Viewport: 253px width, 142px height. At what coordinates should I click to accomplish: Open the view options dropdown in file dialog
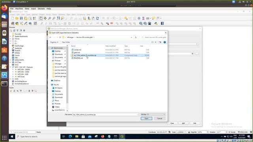[x=155, y=42]
